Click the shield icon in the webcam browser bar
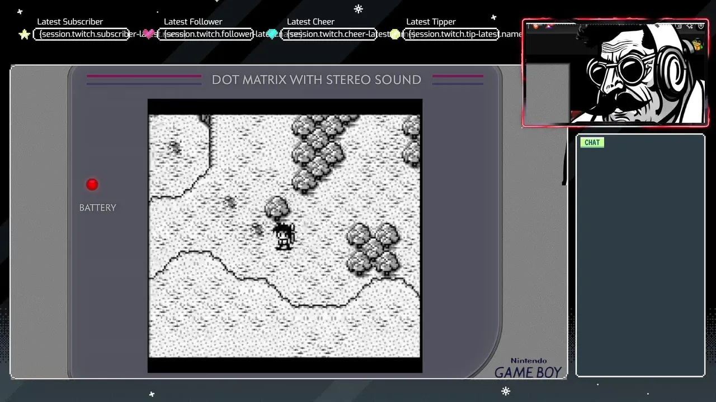This screenshot has width=716, height=402. [x=701, y=26]
